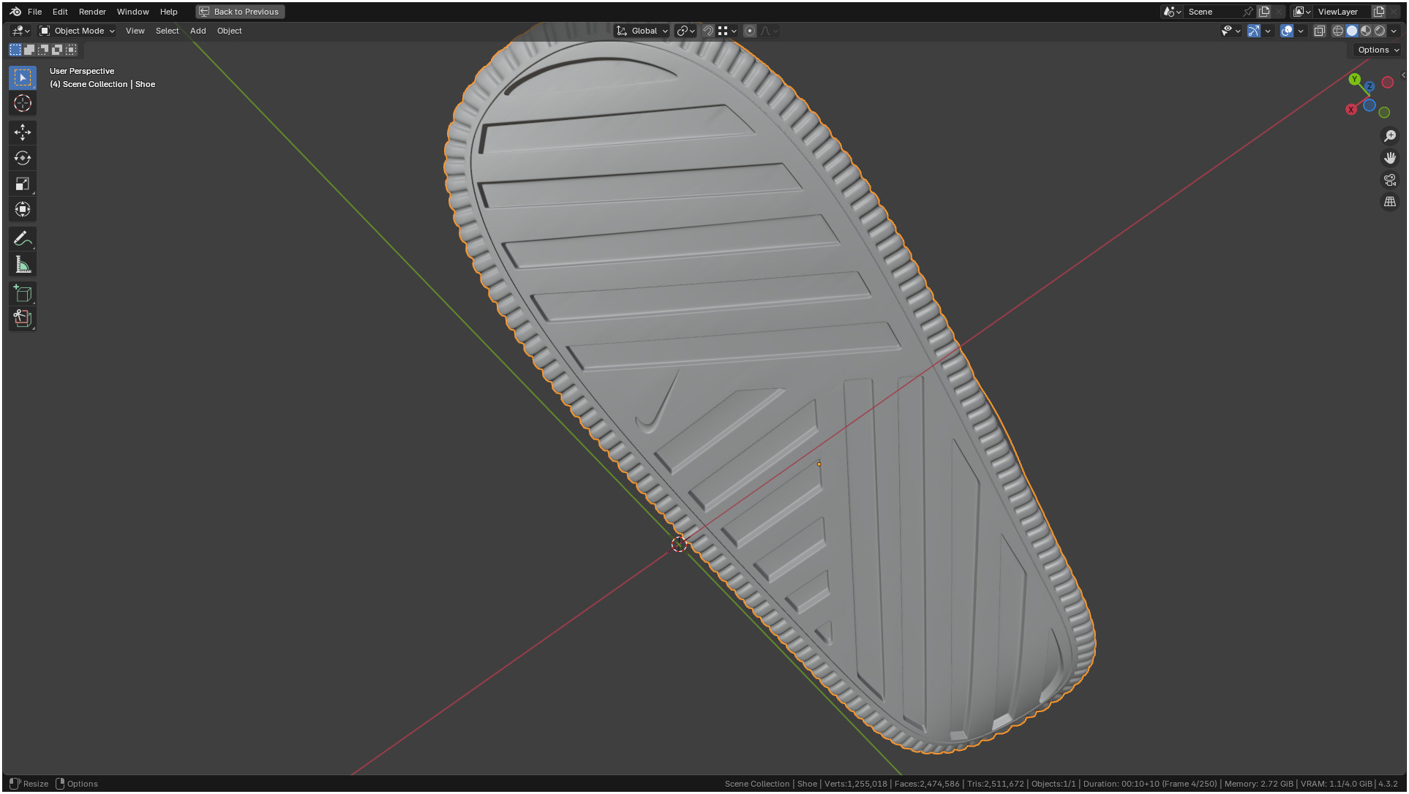Open the overlays settings dropdown arrow
This screenshot has width=1409, height=794.
click(1301, 31)
